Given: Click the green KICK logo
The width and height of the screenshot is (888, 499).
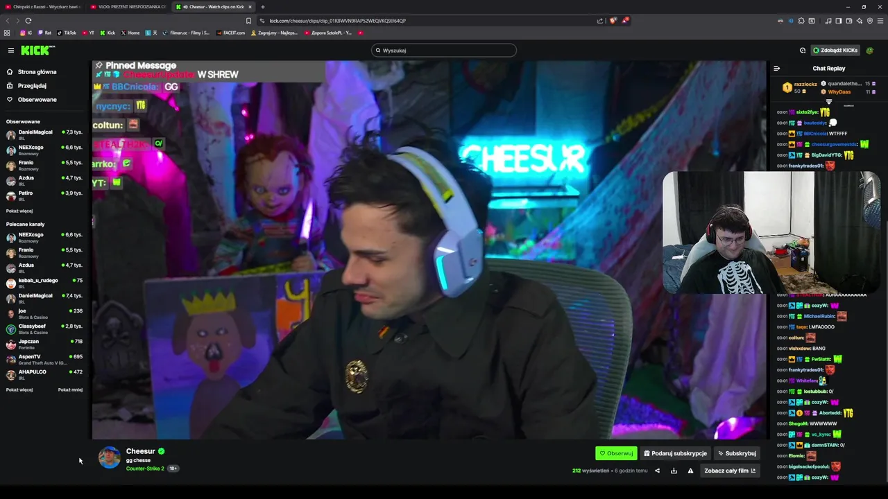Looking at the screenshot, I should point(37,50).
